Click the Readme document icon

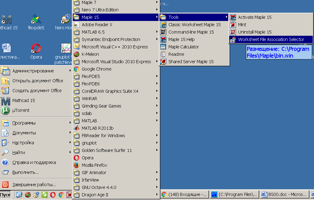click(163, 54)
